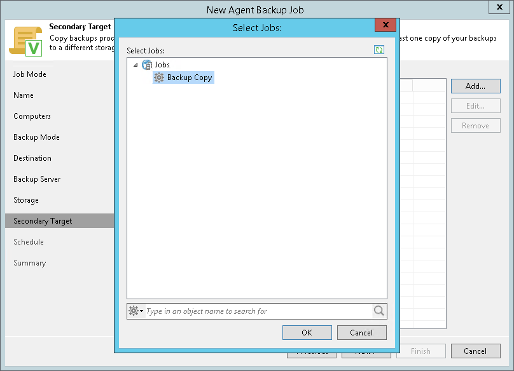Confirm selection with the OK button
The width and height of the screenshot is (514, 371).
point(307,333)
